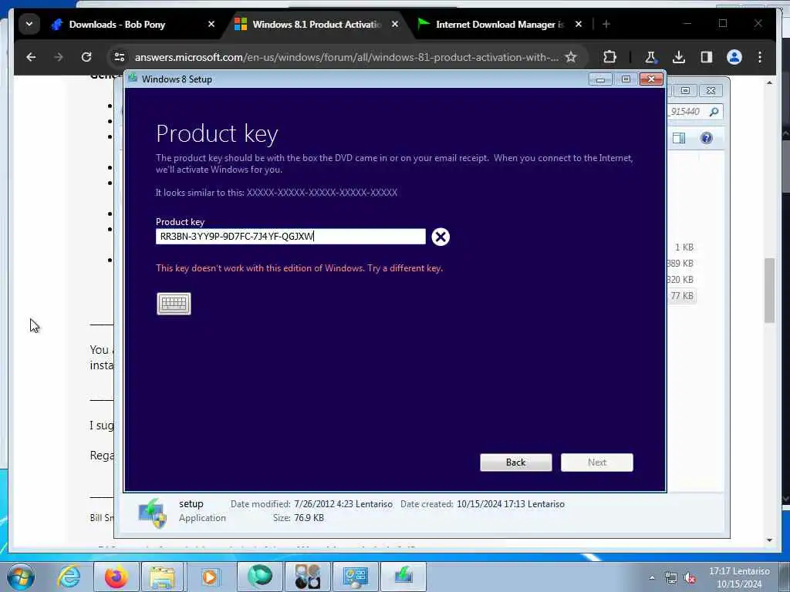Open the green round browser icon in taskbar
The width and height of the screenshot is (790, 592).
tap(260, 577)
